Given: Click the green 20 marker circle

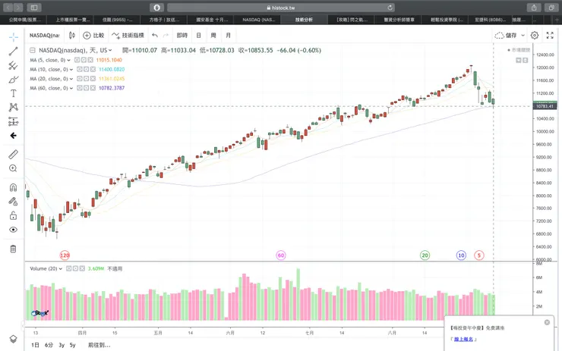Looking at the screenshot, I should pyautogui.click(x=425, y=255).
